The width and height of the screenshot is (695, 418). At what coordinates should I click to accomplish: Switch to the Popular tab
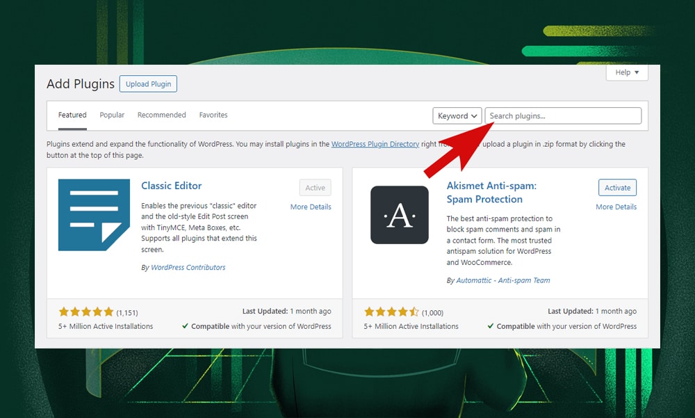(x=112, y=115)
